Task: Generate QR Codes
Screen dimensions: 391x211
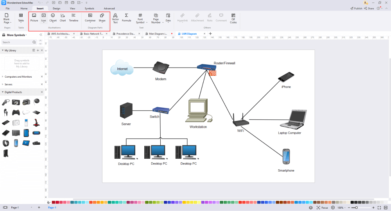Action: [x=233, y=18]
